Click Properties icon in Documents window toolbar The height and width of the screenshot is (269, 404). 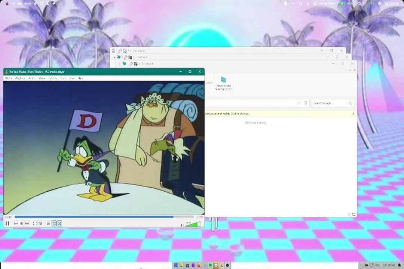(120, 51)
